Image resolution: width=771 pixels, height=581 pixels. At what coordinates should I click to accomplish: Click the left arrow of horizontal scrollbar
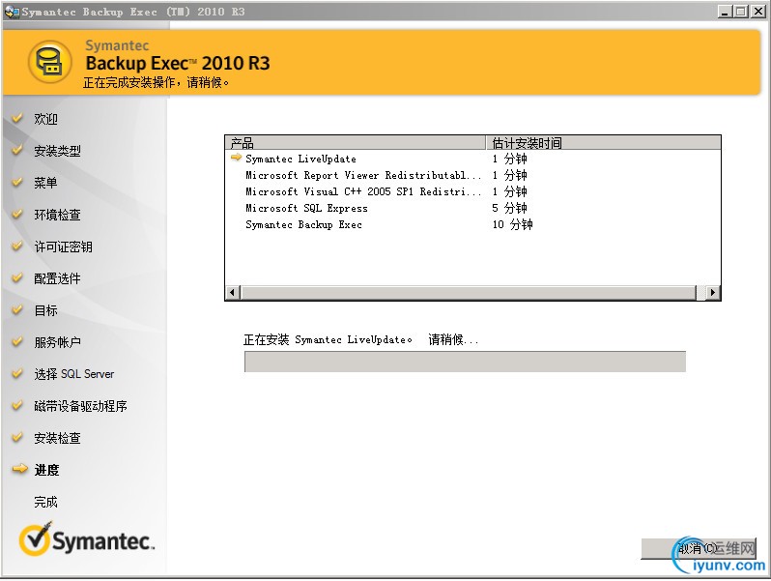point(232,292)
